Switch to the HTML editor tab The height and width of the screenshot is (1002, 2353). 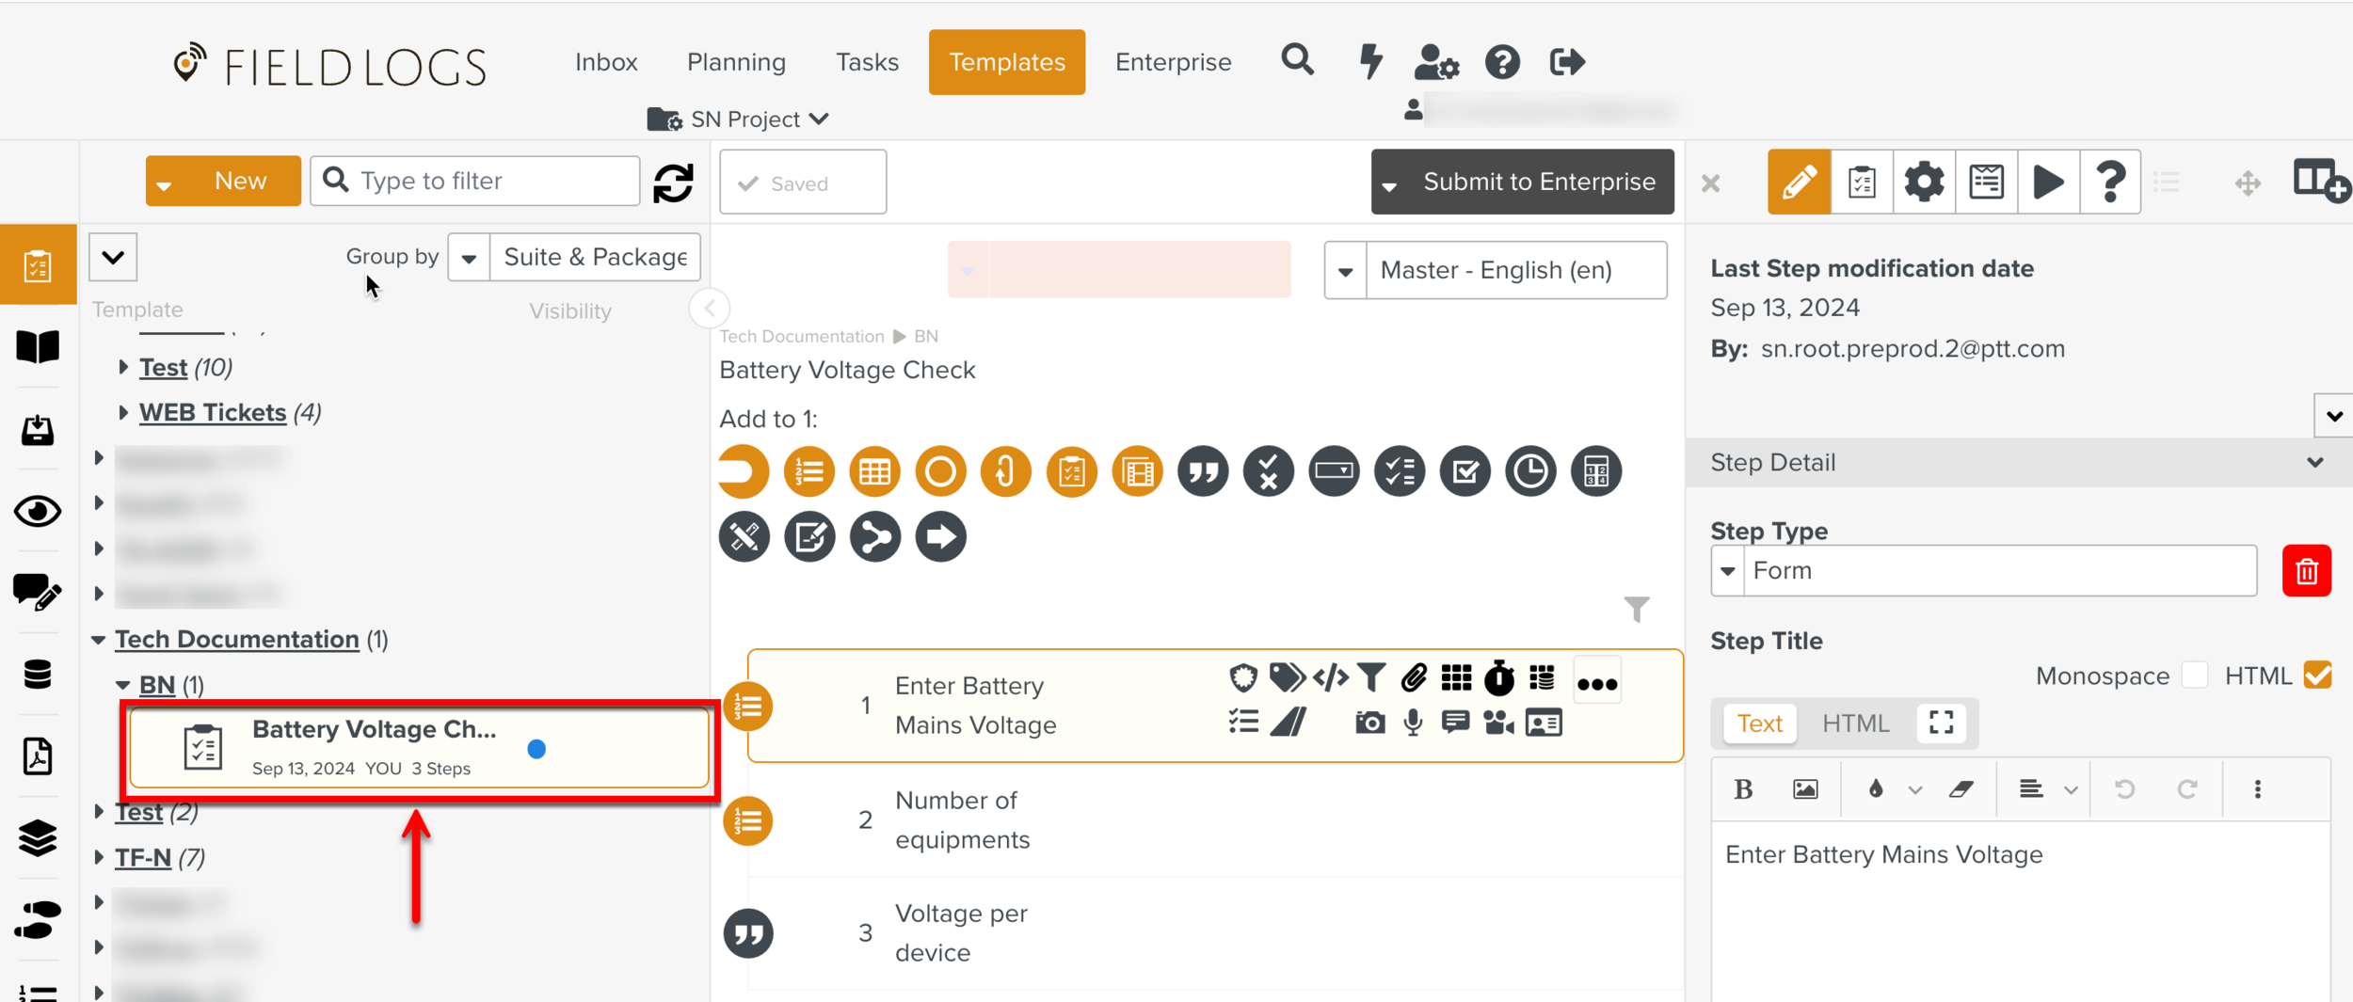pyautogui.click(x=1855, y=724)
